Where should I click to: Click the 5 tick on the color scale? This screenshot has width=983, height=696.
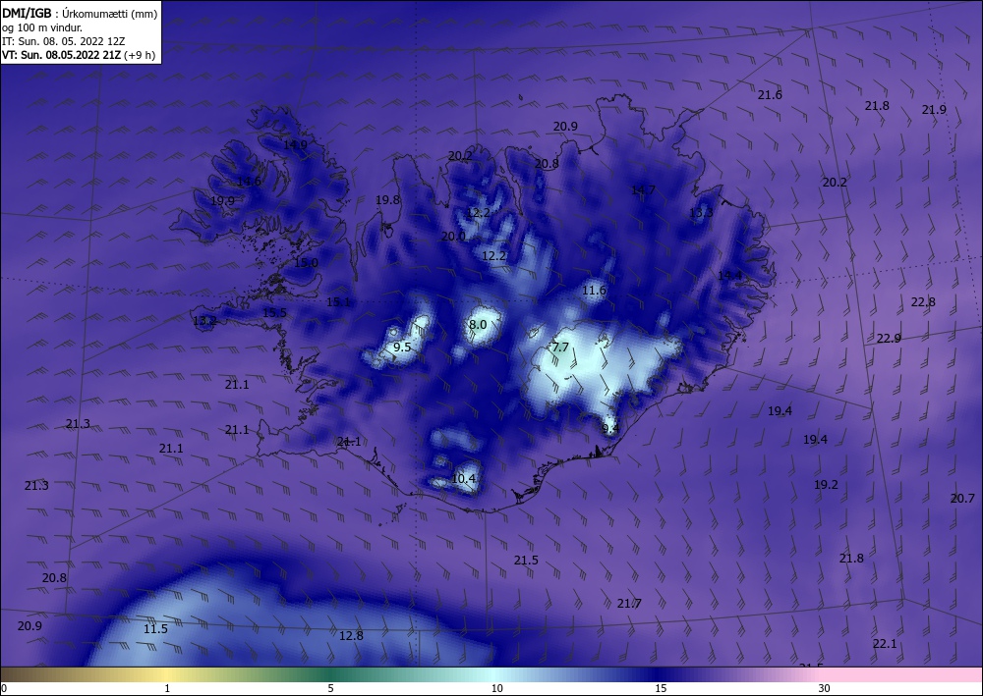pyautogui.click(x=330, y=689)
